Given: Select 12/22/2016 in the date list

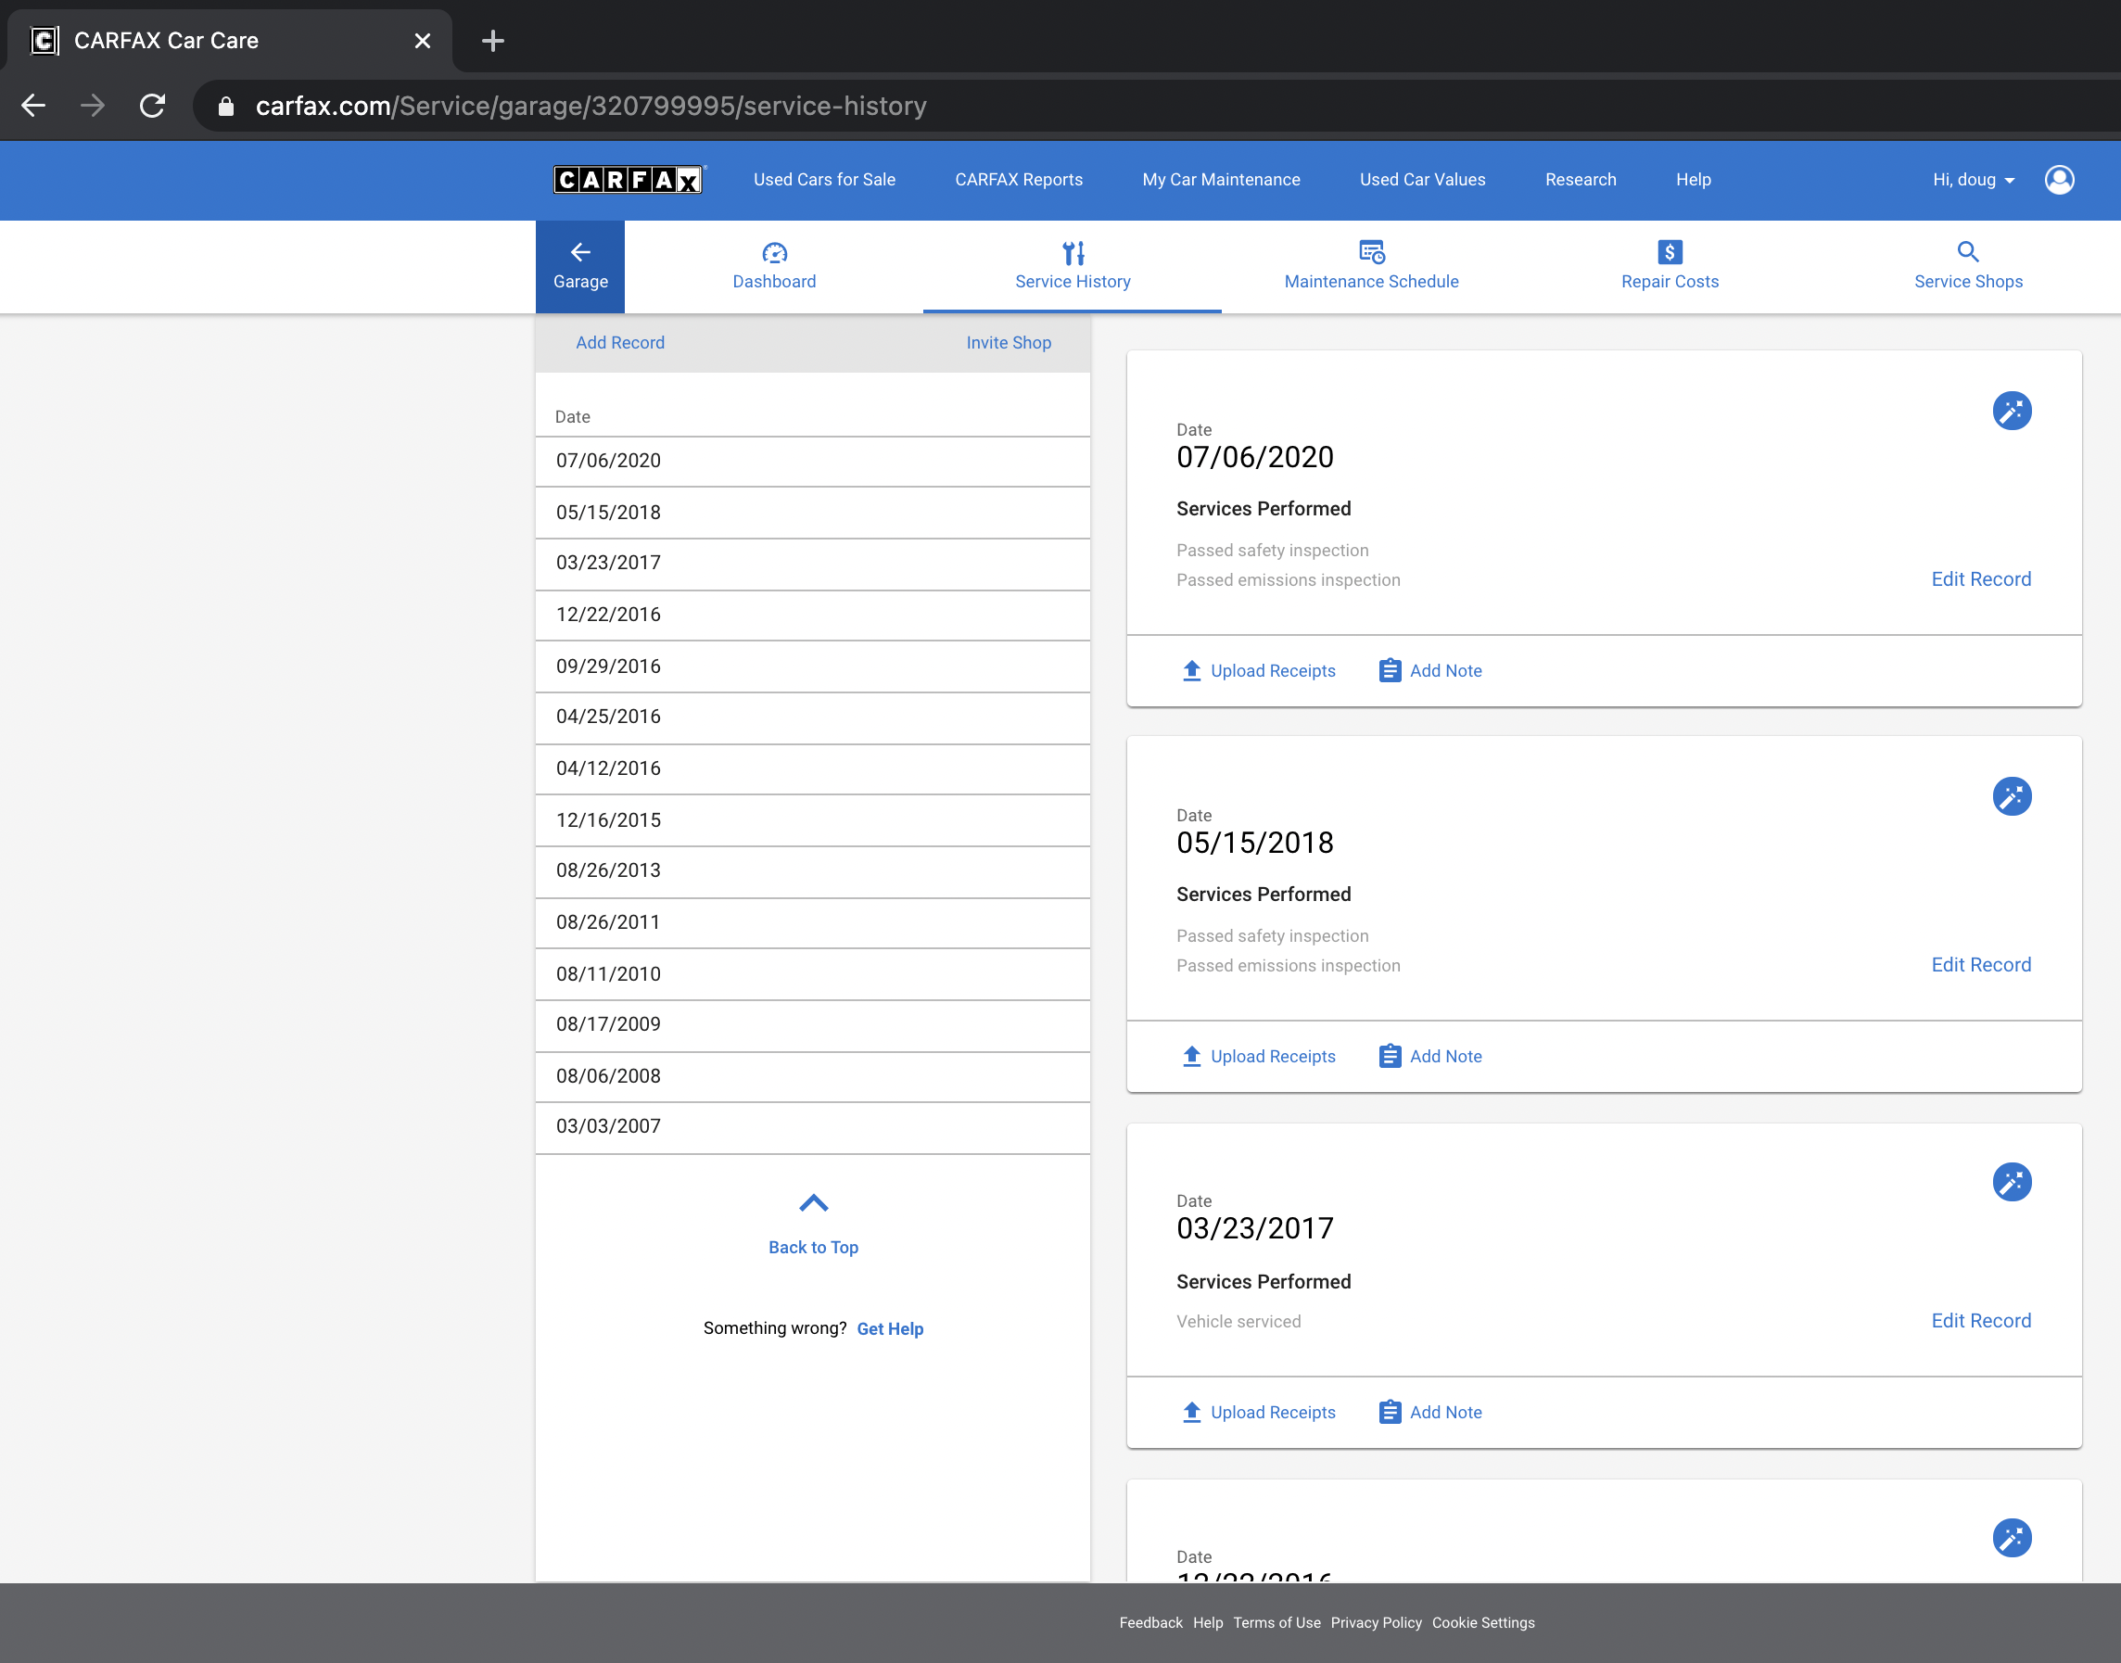Looking at the screenshot, I should pyautogui.click(x=812, y=616).
